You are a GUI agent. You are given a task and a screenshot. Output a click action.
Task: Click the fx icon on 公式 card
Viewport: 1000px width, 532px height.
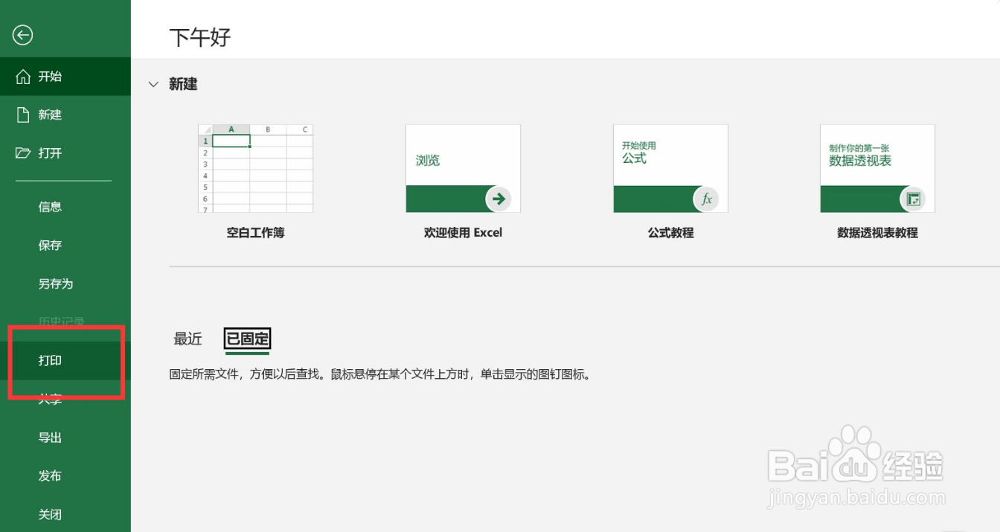click(x=706, y=199)
